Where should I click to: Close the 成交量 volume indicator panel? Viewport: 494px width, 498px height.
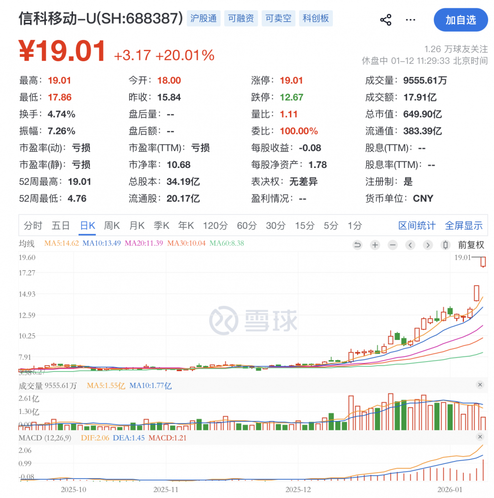point(480,385)
